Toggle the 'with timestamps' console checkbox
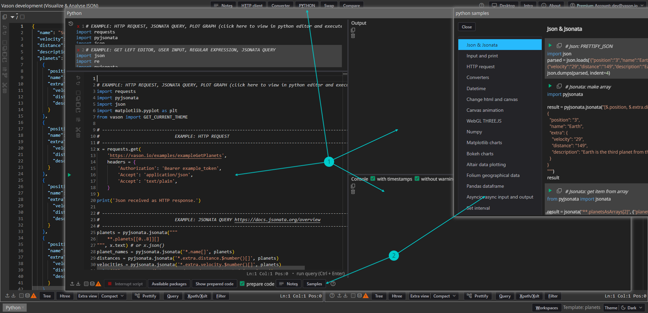This screenshot has height=313, width=648. tap(373, 179)
